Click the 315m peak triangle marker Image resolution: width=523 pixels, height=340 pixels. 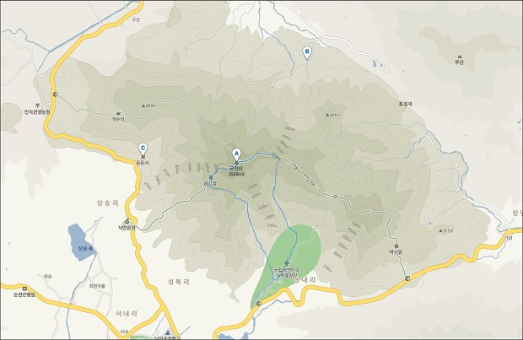[440, 230]
